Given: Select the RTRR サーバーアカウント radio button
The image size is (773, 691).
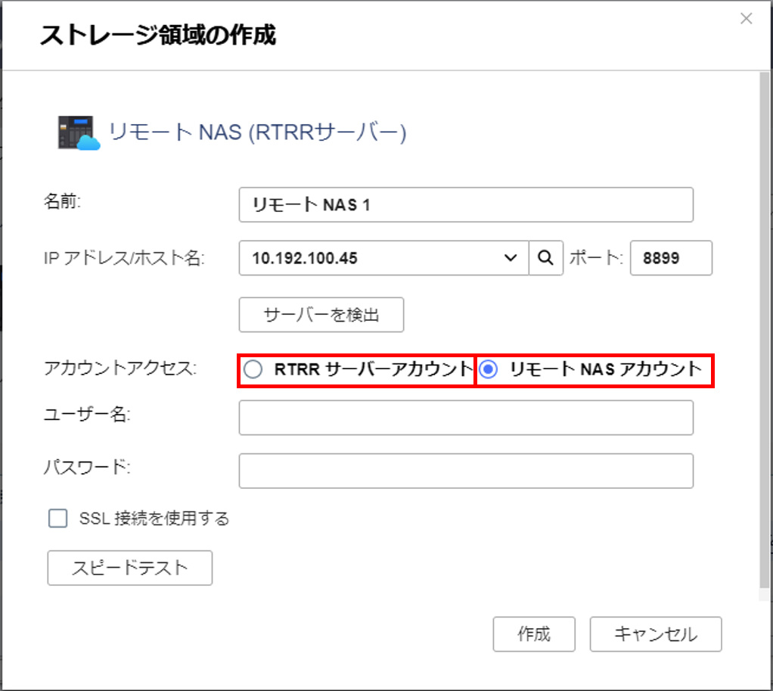Looking at the screenshot, I should 253,369.
